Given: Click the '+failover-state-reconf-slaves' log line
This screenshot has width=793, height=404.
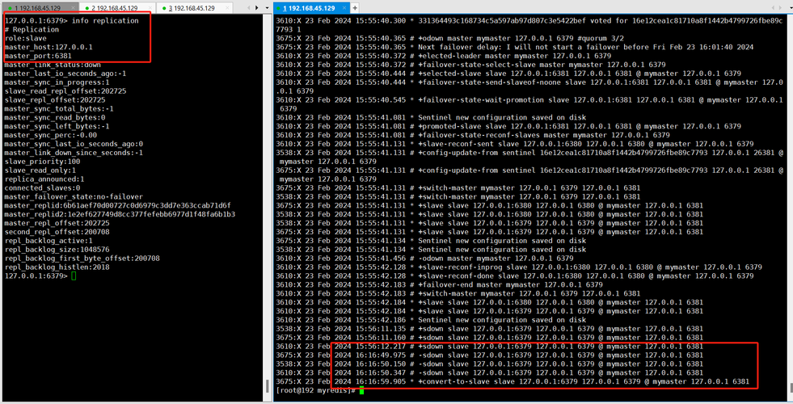Looking at the screenshot, I should [x=473, y=135].
